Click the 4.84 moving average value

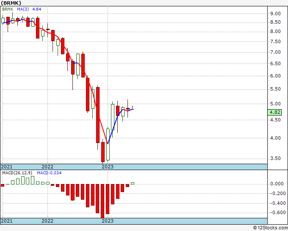(37, 9)
